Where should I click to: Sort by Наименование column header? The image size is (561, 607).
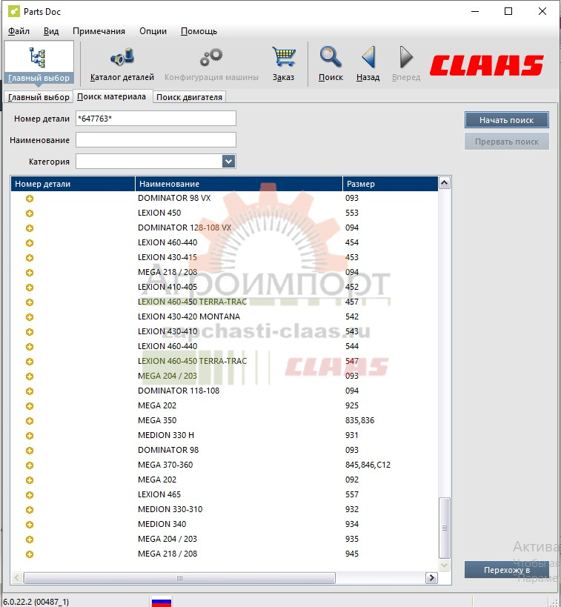[x=239, y=184]
